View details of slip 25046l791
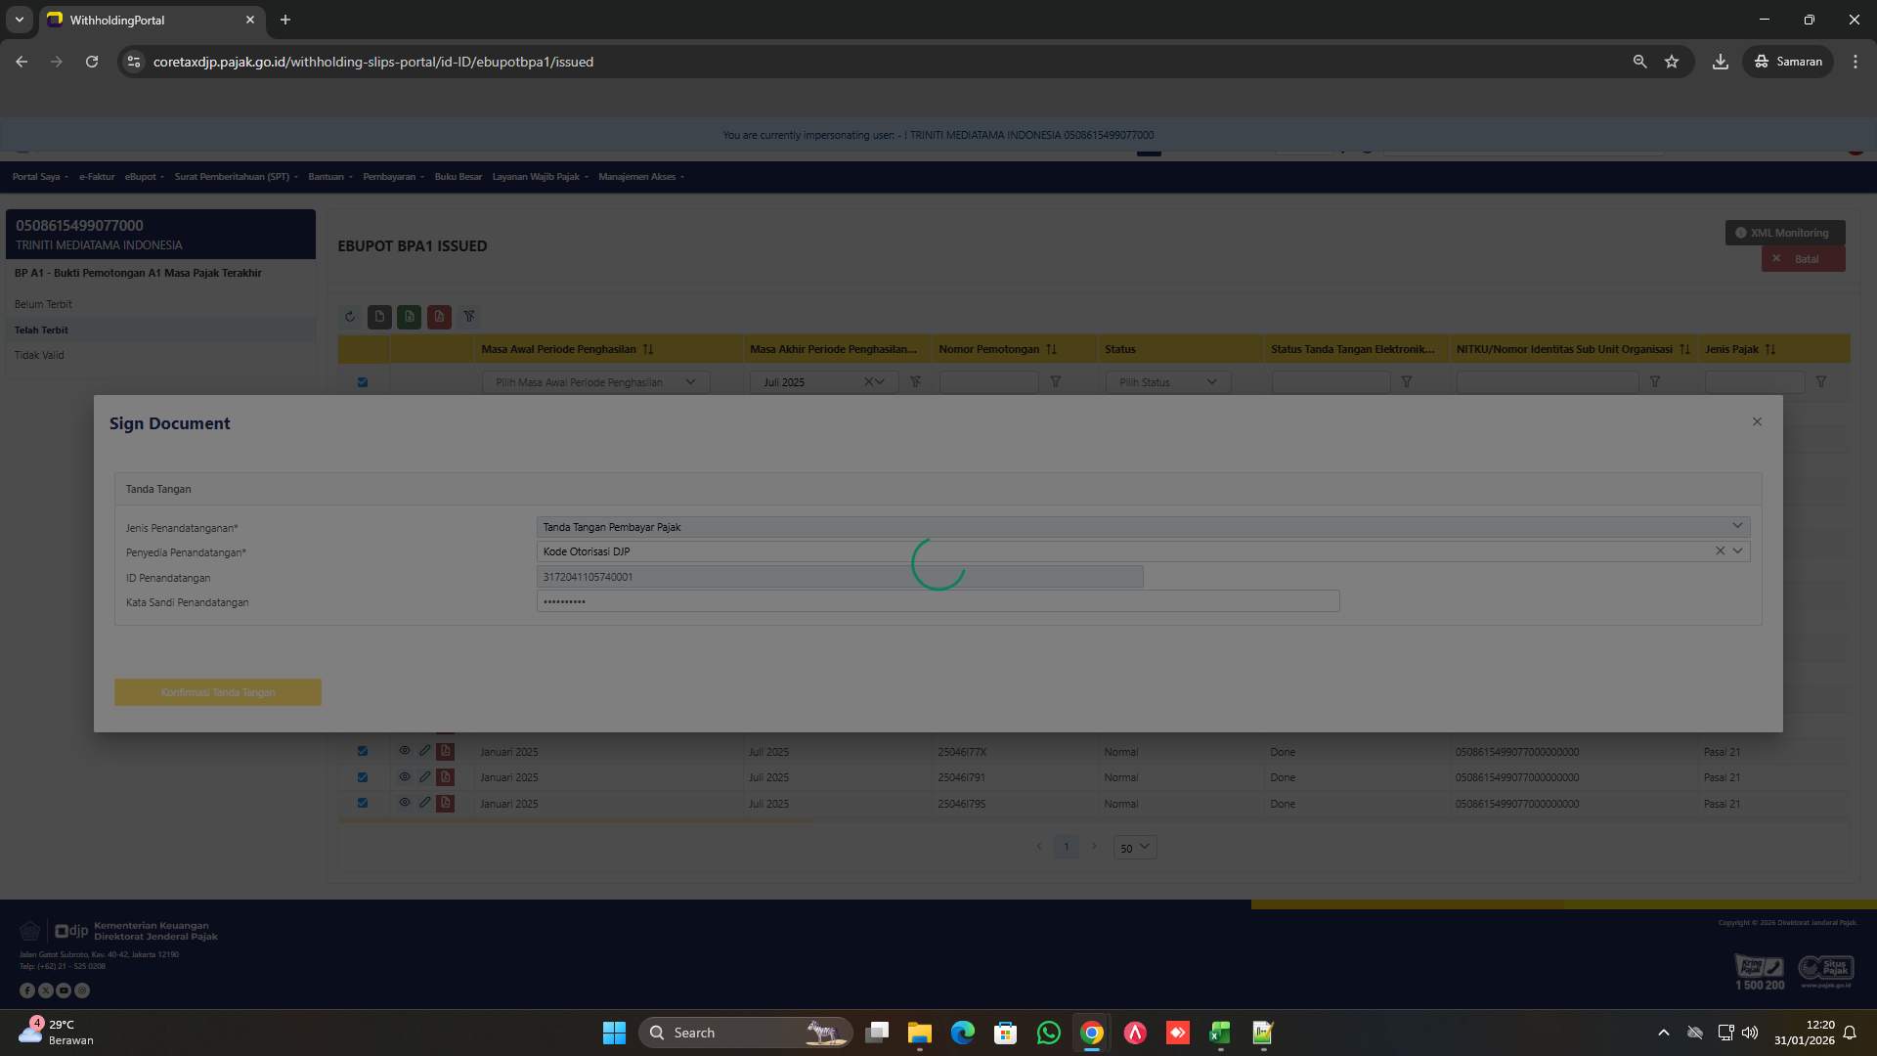 tap(405, 776)
